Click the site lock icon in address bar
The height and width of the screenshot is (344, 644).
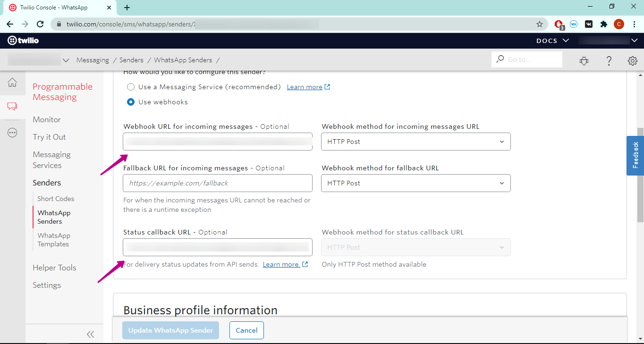pos(59,24)
